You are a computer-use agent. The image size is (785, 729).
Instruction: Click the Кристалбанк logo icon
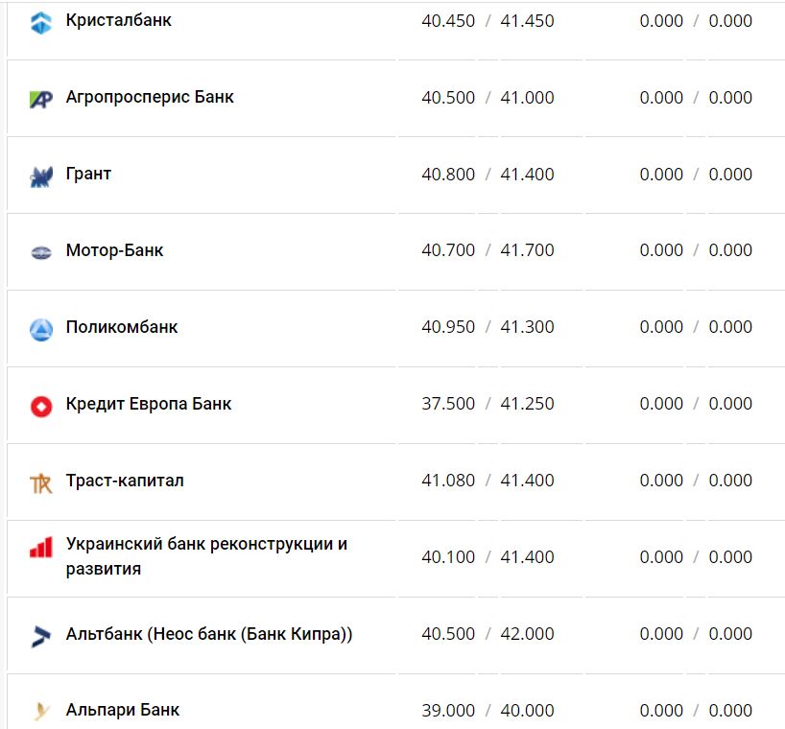tap(40, 22)
